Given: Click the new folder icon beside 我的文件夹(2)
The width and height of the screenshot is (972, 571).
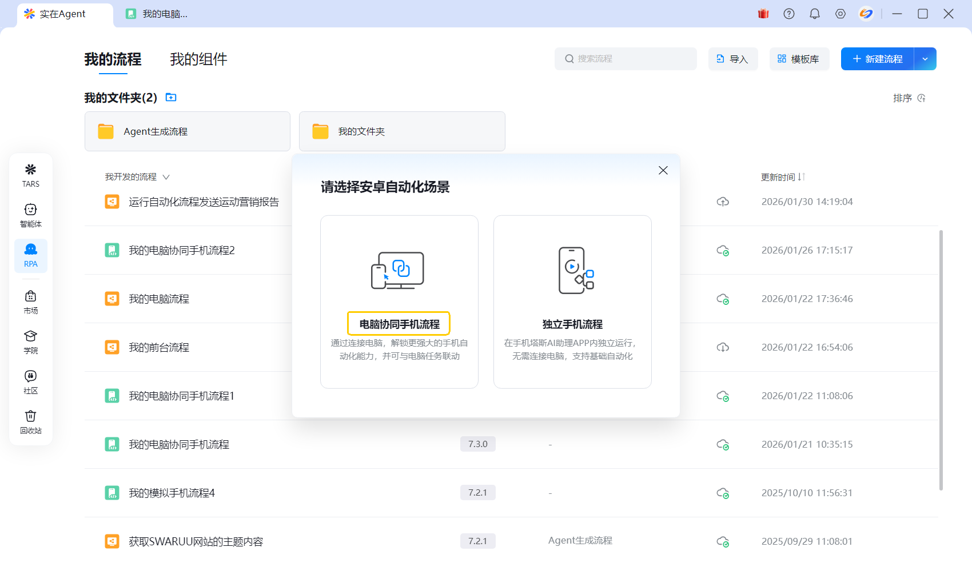Looking at the screenshot, I should [171, 98].
